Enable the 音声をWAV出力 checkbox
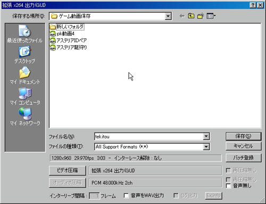The width and height of the screenshot is (266, 204). (x=126, y=195)
